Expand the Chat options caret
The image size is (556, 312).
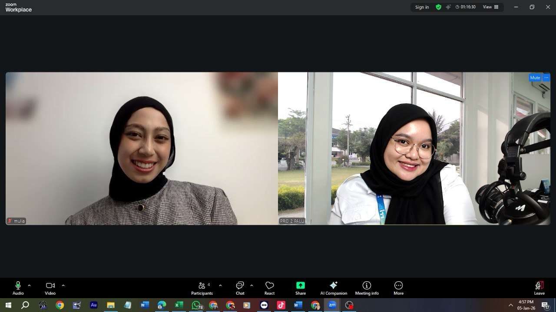(252, 286)
